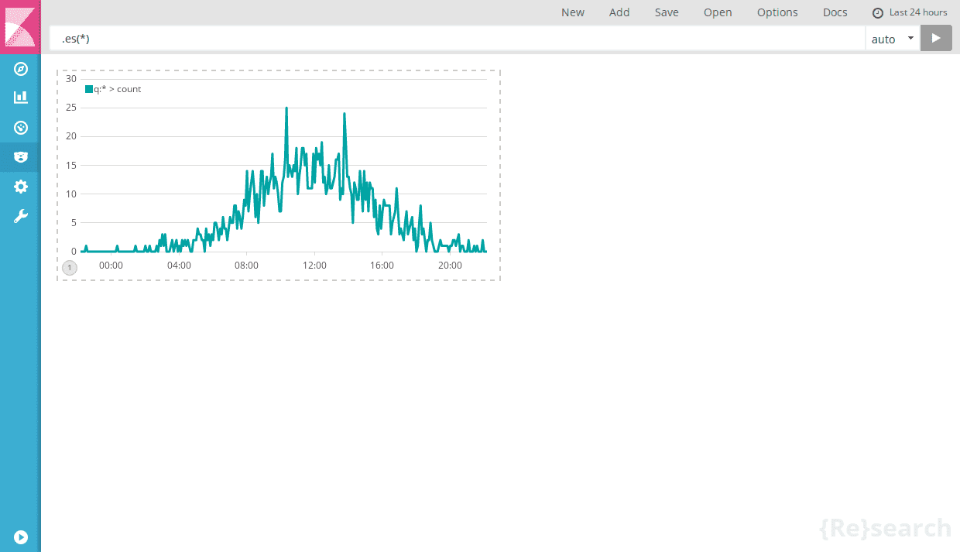960x552 pixels.
Task: Open the auto interval dropdown
Action: [x=893, y=39]
